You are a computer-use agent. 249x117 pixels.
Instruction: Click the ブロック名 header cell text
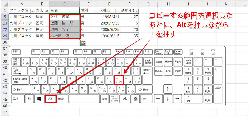click(19, 11)
